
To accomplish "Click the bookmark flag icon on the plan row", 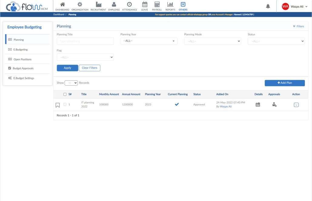I will (58, 104).
